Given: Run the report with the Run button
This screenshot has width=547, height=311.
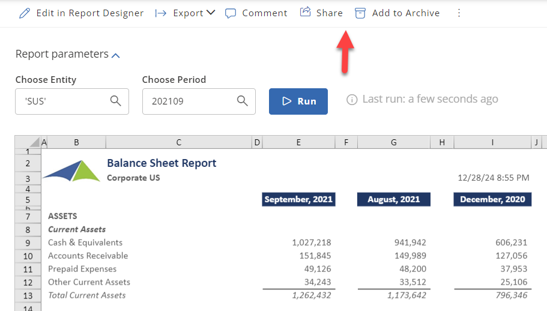Looking at the screenshot, I should tap(298, 101).
